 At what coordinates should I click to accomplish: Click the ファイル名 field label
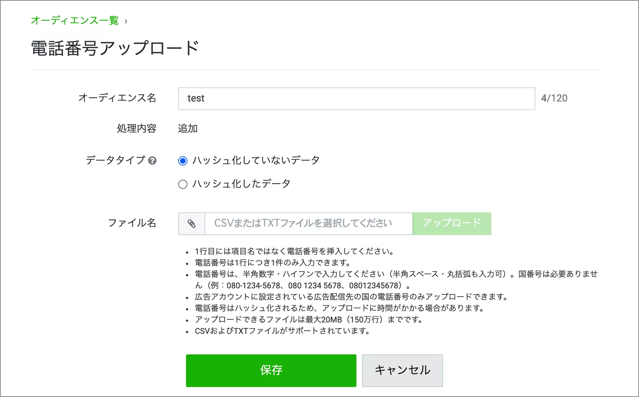coord(132,223)
